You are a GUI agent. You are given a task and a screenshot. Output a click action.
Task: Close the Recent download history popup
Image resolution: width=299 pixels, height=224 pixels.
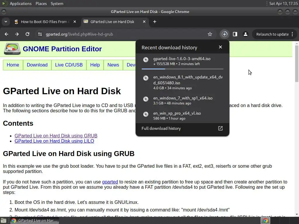tap(220, 47)
